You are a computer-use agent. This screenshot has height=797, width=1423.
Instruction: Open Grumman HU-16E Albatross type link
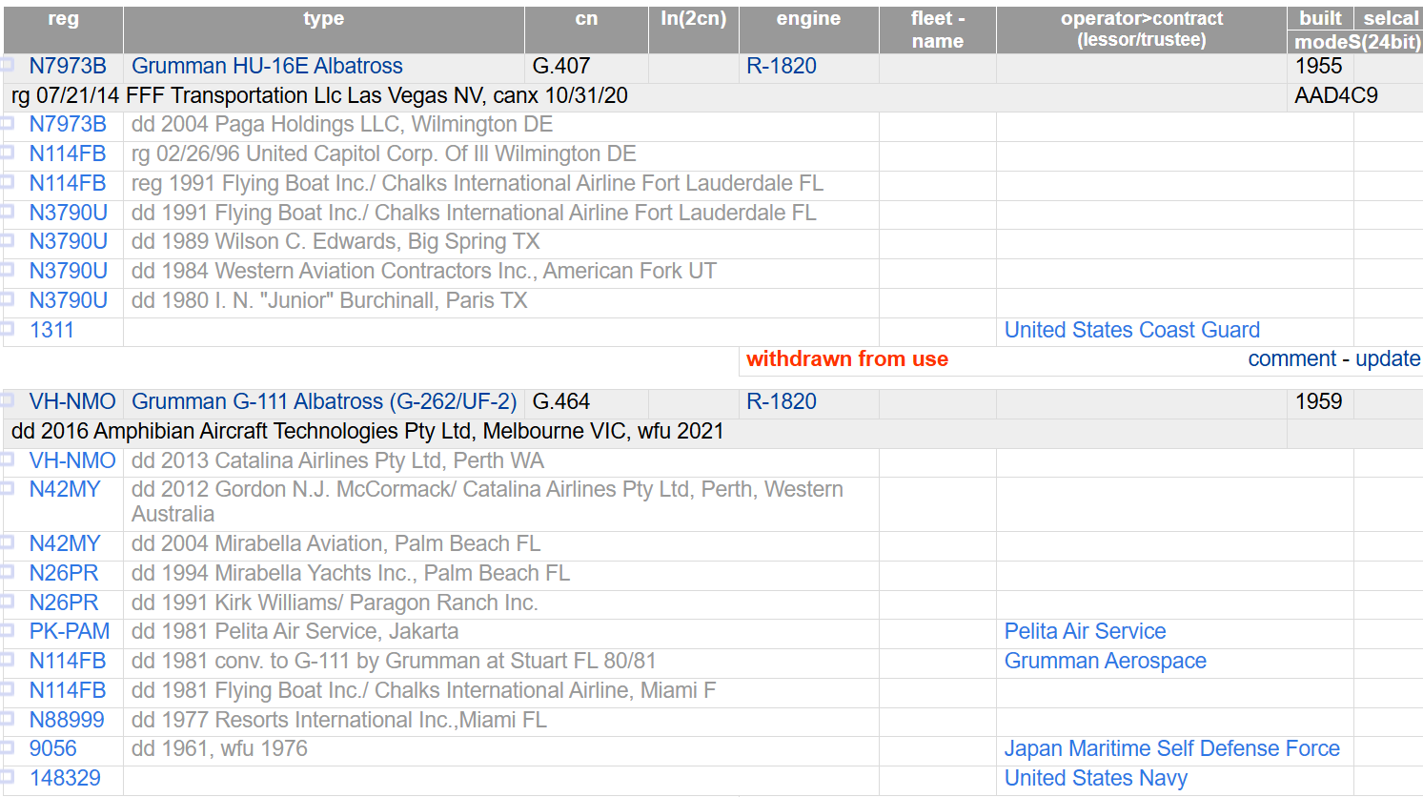[x=267, y=66]
